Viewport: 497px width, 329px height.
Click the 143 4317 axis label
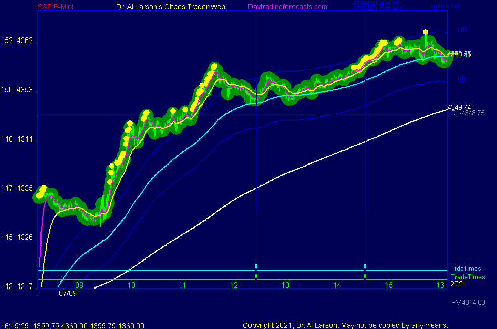[17, 286]
